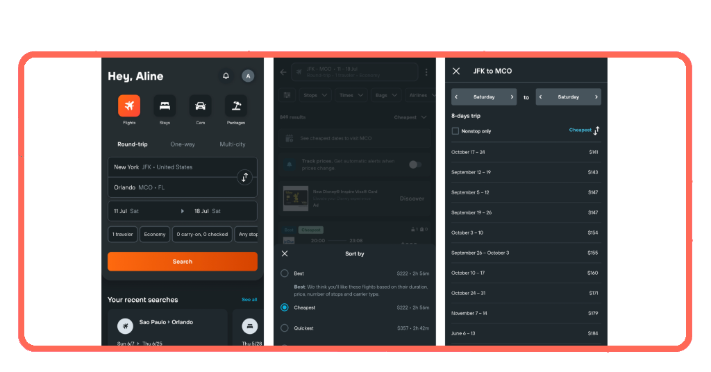The image size is (711, 372).
Task: Select the Best sort radio button
Action: [284, 273]
